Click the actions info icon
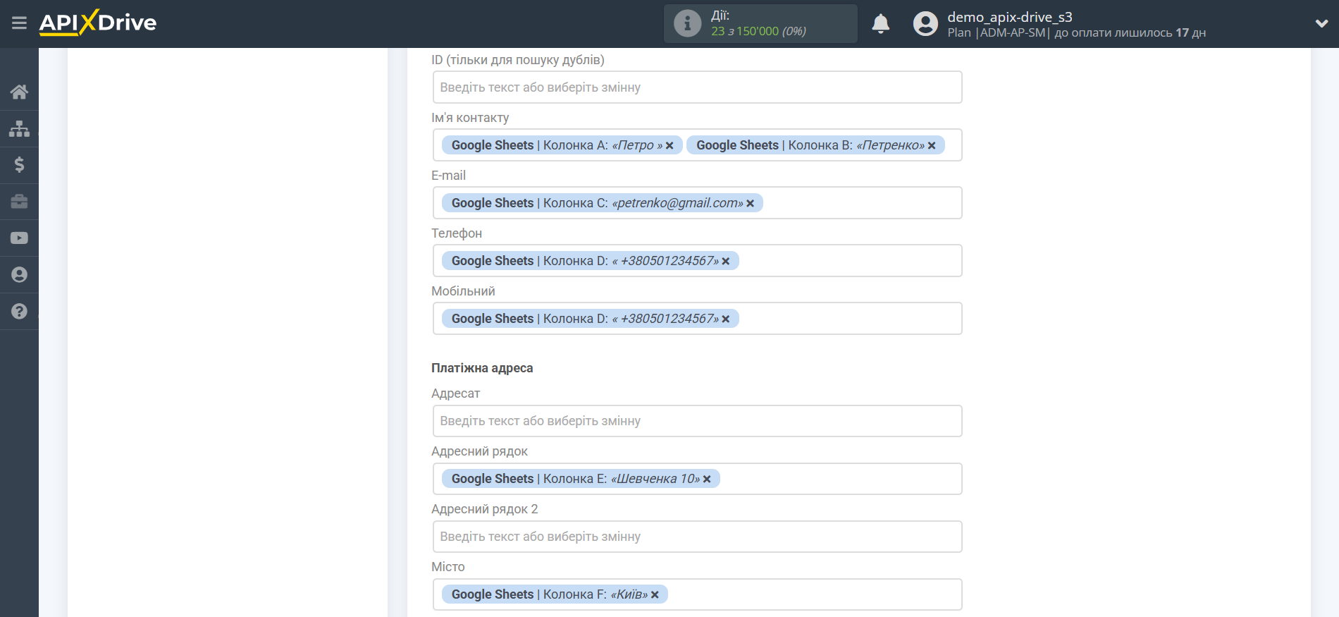This screenshot has width=1339, height=617. [x=687, y=23]
